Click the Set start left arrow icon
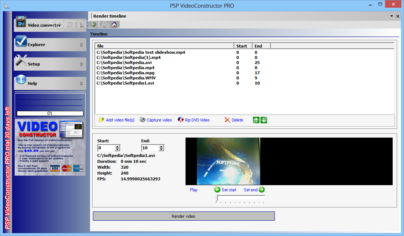404x236 pixels. point(217,190)
